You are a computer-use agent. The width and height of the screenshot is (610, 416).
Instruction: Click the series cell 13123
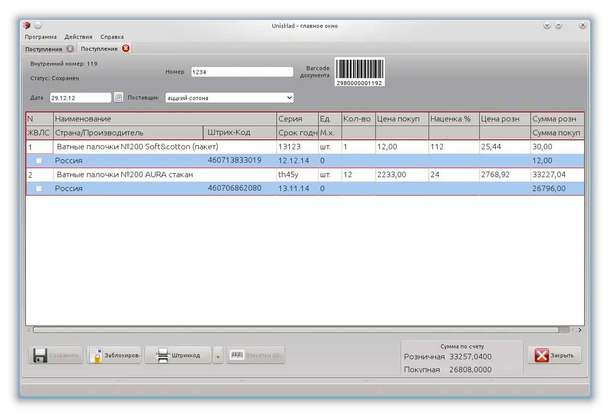point(297,147)
